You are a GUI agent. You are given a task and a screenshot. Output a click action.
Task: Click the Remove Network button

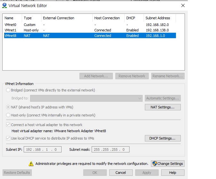click(x=132, y=76)
